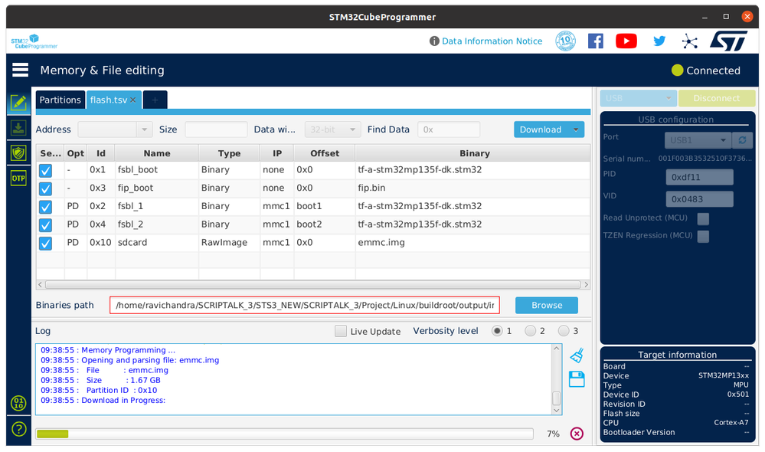The image size is (765, 452).
Task: Toggle Read Unprotect (MCU) checkbox
Action: point(703,218)
